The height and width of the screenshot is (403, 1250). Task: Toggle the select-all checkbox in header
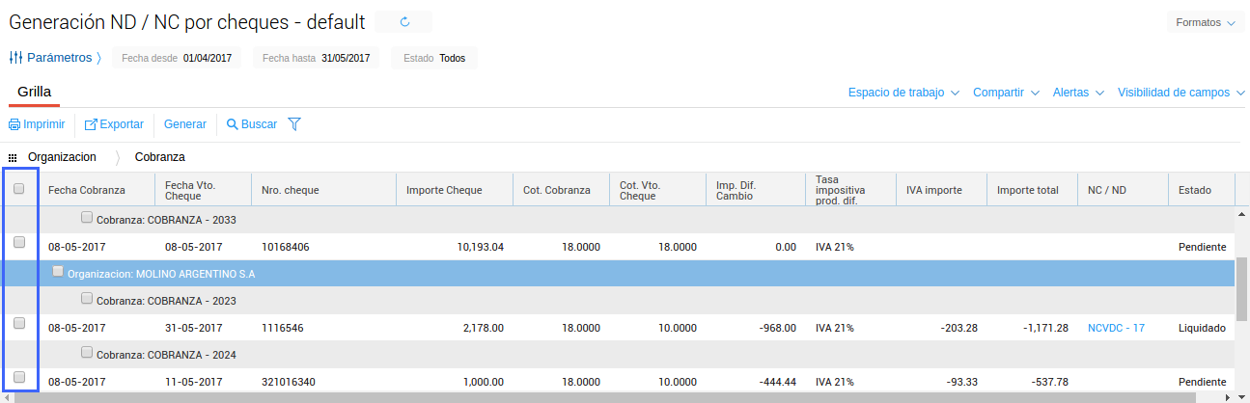[19, 189]
